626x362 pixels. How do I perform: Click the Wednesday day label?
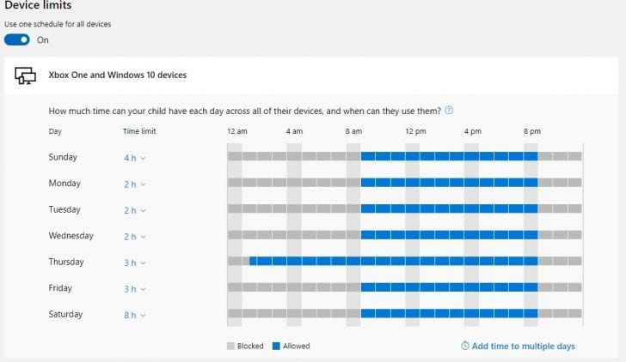pyautogui.click(x=71, y=235)
